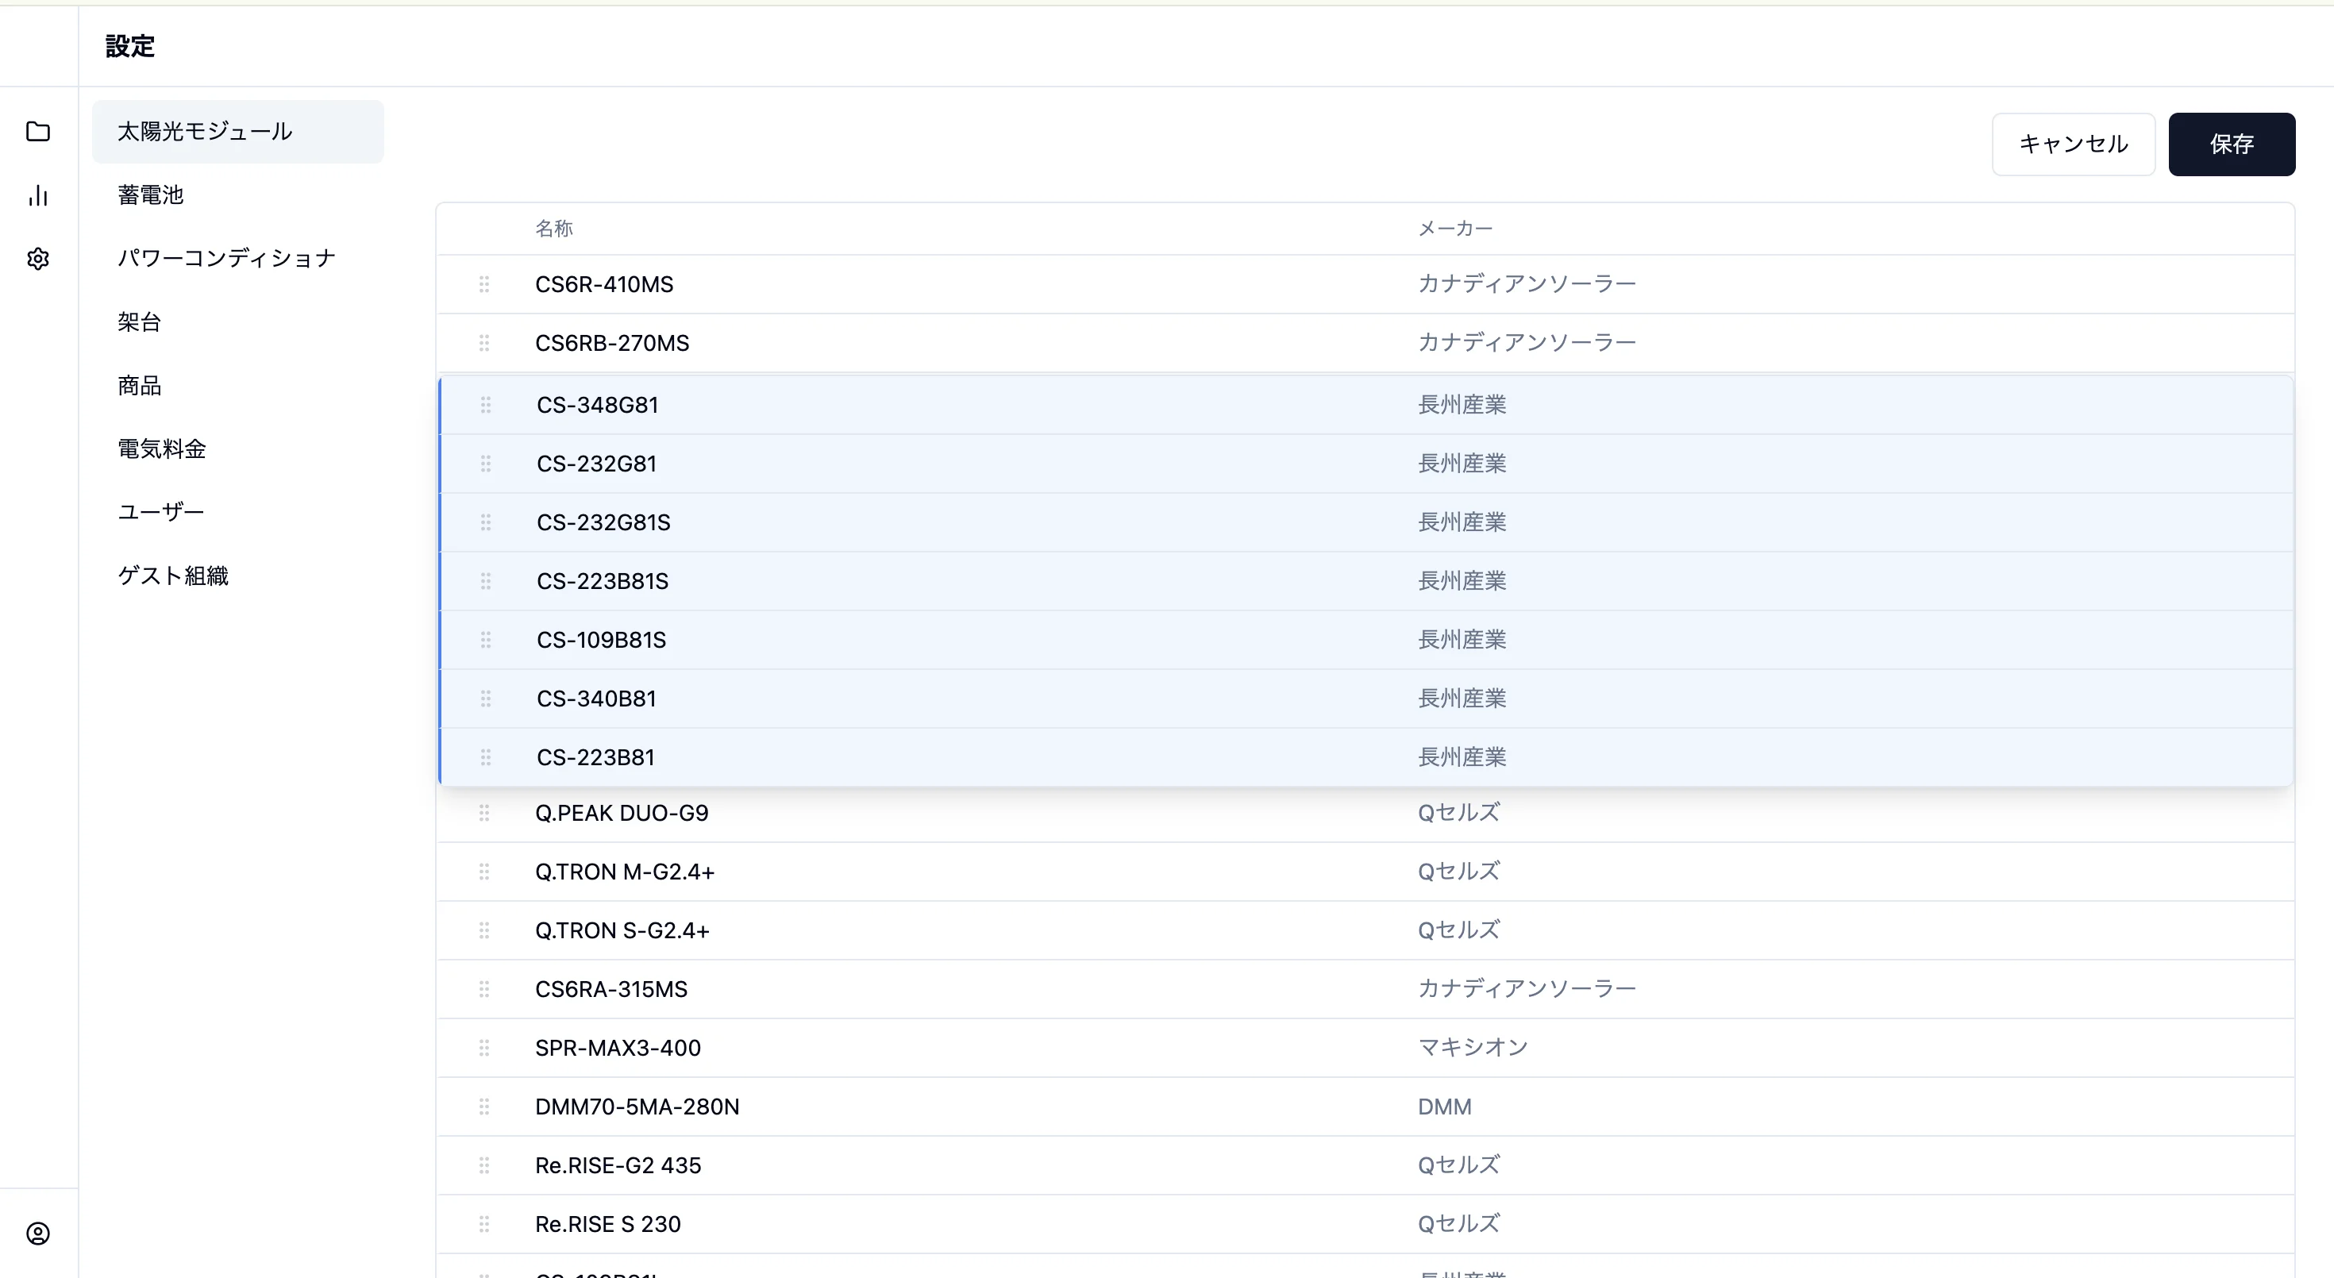Screen dimensions: 2334x1278
Task: Grab the drag handle of Re.RISE S 230 row
Action: click(x=483, y=1224)
